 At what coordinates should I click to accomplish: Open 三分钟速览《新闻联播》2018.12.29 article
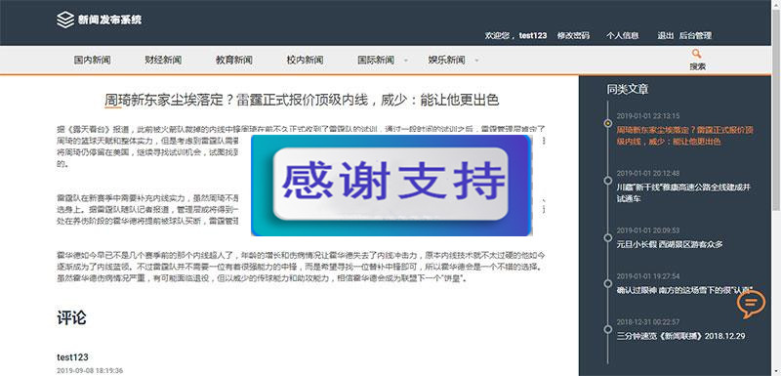[x=680, y=336]
